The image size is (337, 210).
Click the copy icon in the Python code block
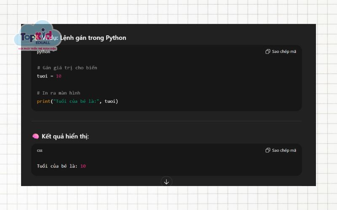pyautogui.click(x=267, y=52)
